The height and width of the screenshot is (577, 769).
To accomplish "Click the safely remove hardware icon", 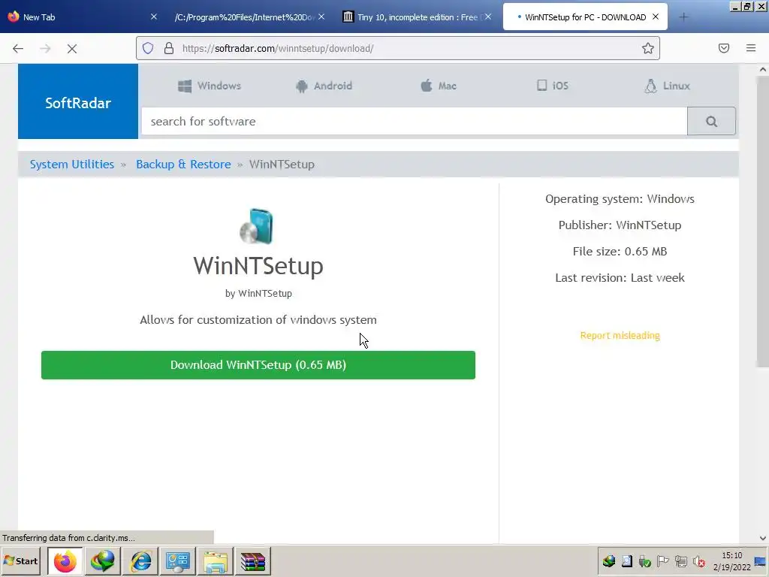I will (x=645, y=561).
